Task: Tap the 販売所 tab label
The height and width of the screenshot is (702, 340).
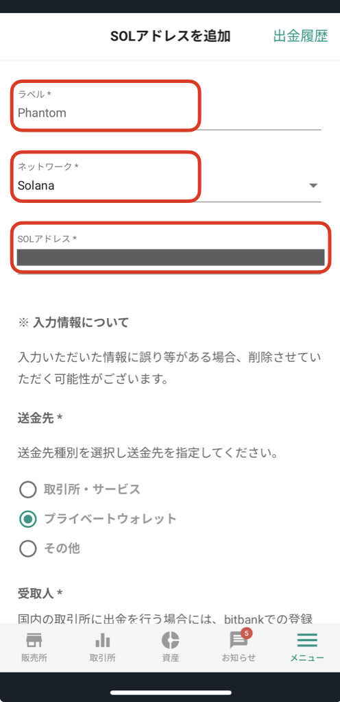Action: 34,657
